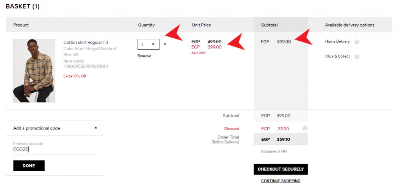Select the Home Delivery option text
This screenshot has height=194, width=402.
click(337, 41)
